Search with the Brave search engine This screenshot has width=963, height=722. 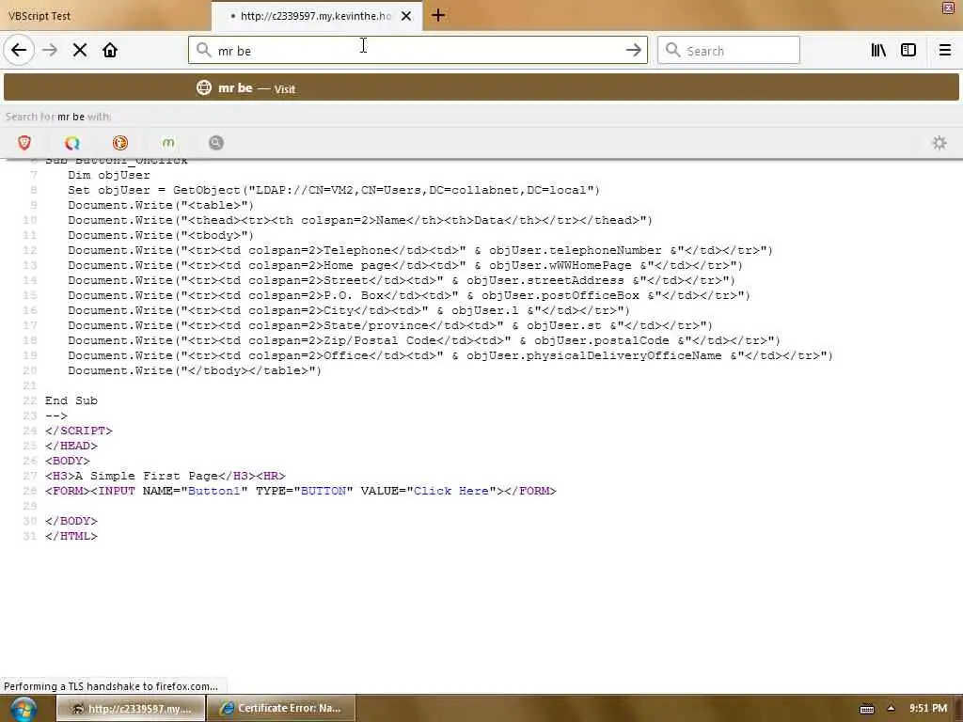tap(24, 143)
